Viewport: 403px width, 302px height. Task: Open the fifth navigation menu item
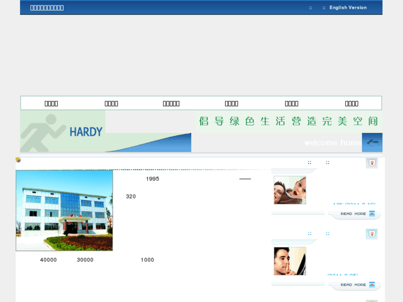tap(292, 104)
